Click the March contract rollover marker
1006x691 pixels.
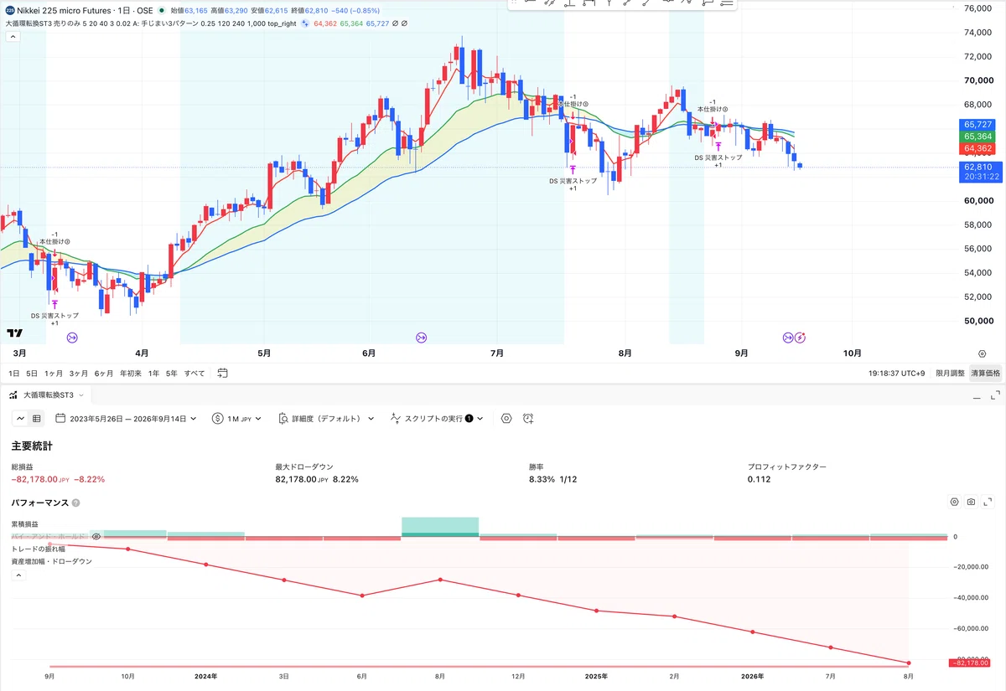(x=72, y=338)
